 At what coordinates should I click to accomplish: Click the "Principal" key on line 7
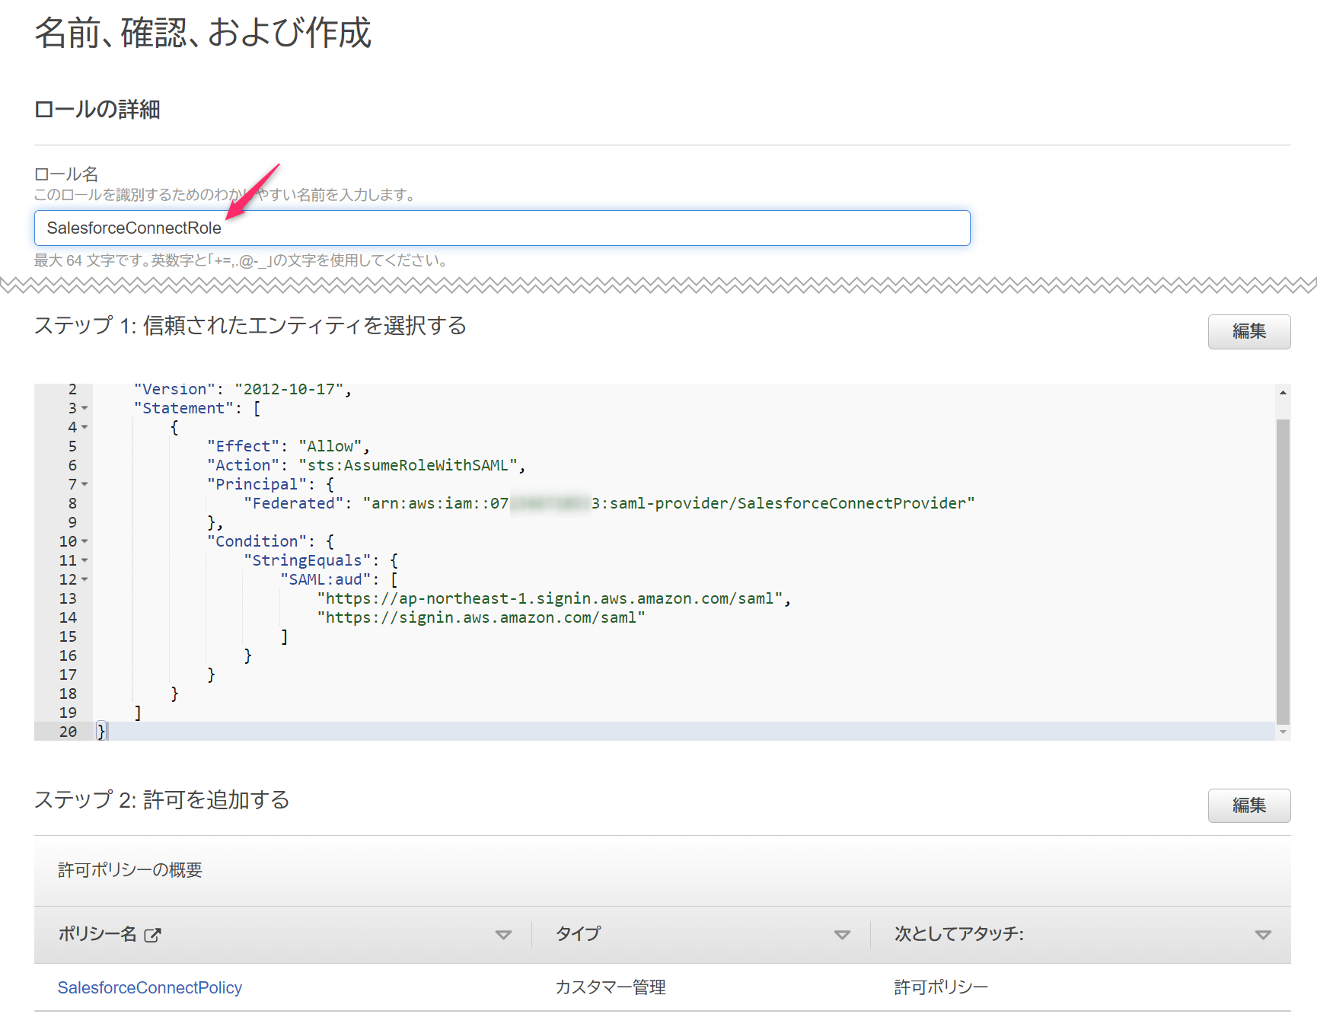pos(257,484)
